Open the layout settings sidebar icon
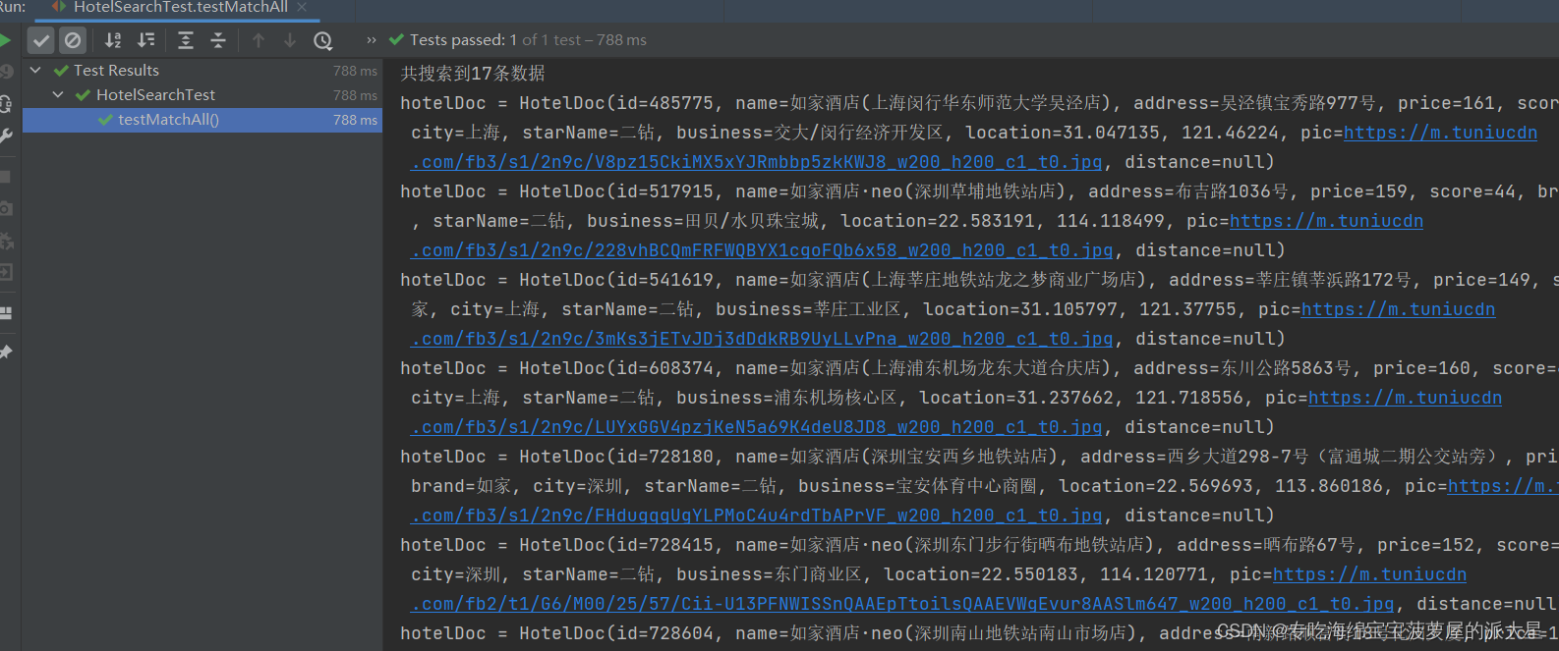 (5, 313)
